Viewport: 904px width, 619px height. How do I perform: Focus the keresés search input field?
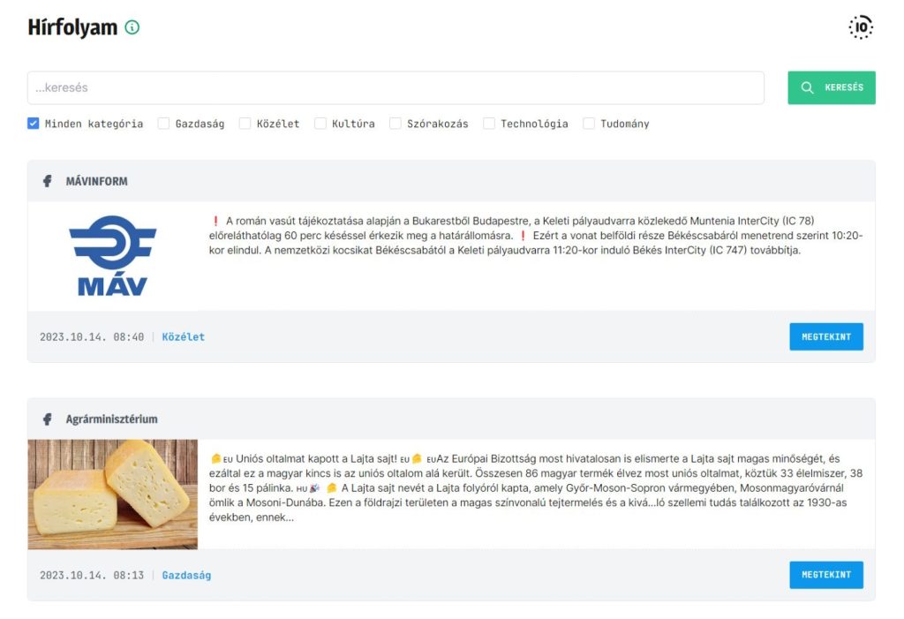395,87
